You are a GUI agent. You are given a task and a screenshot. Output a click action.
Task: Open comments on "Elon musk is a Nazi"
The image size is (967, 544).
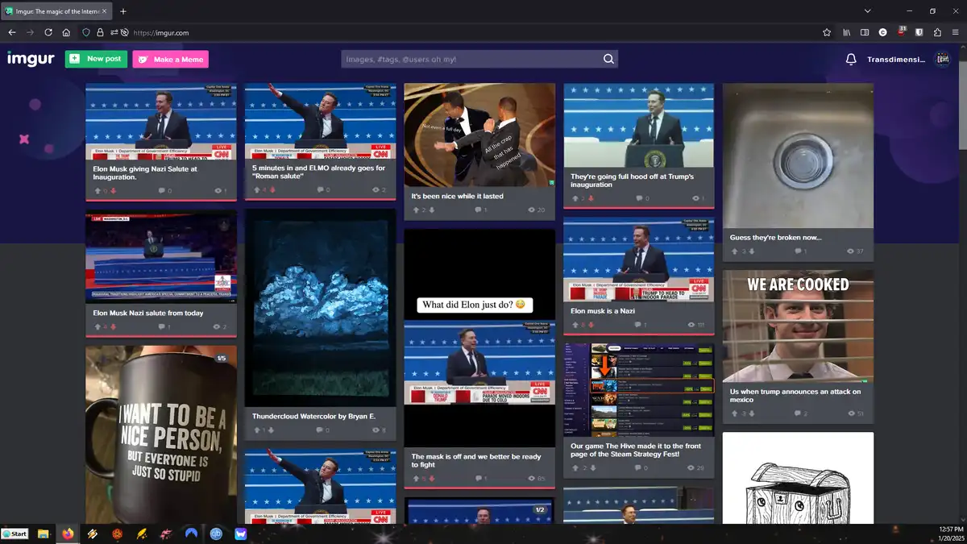[640, 325]
